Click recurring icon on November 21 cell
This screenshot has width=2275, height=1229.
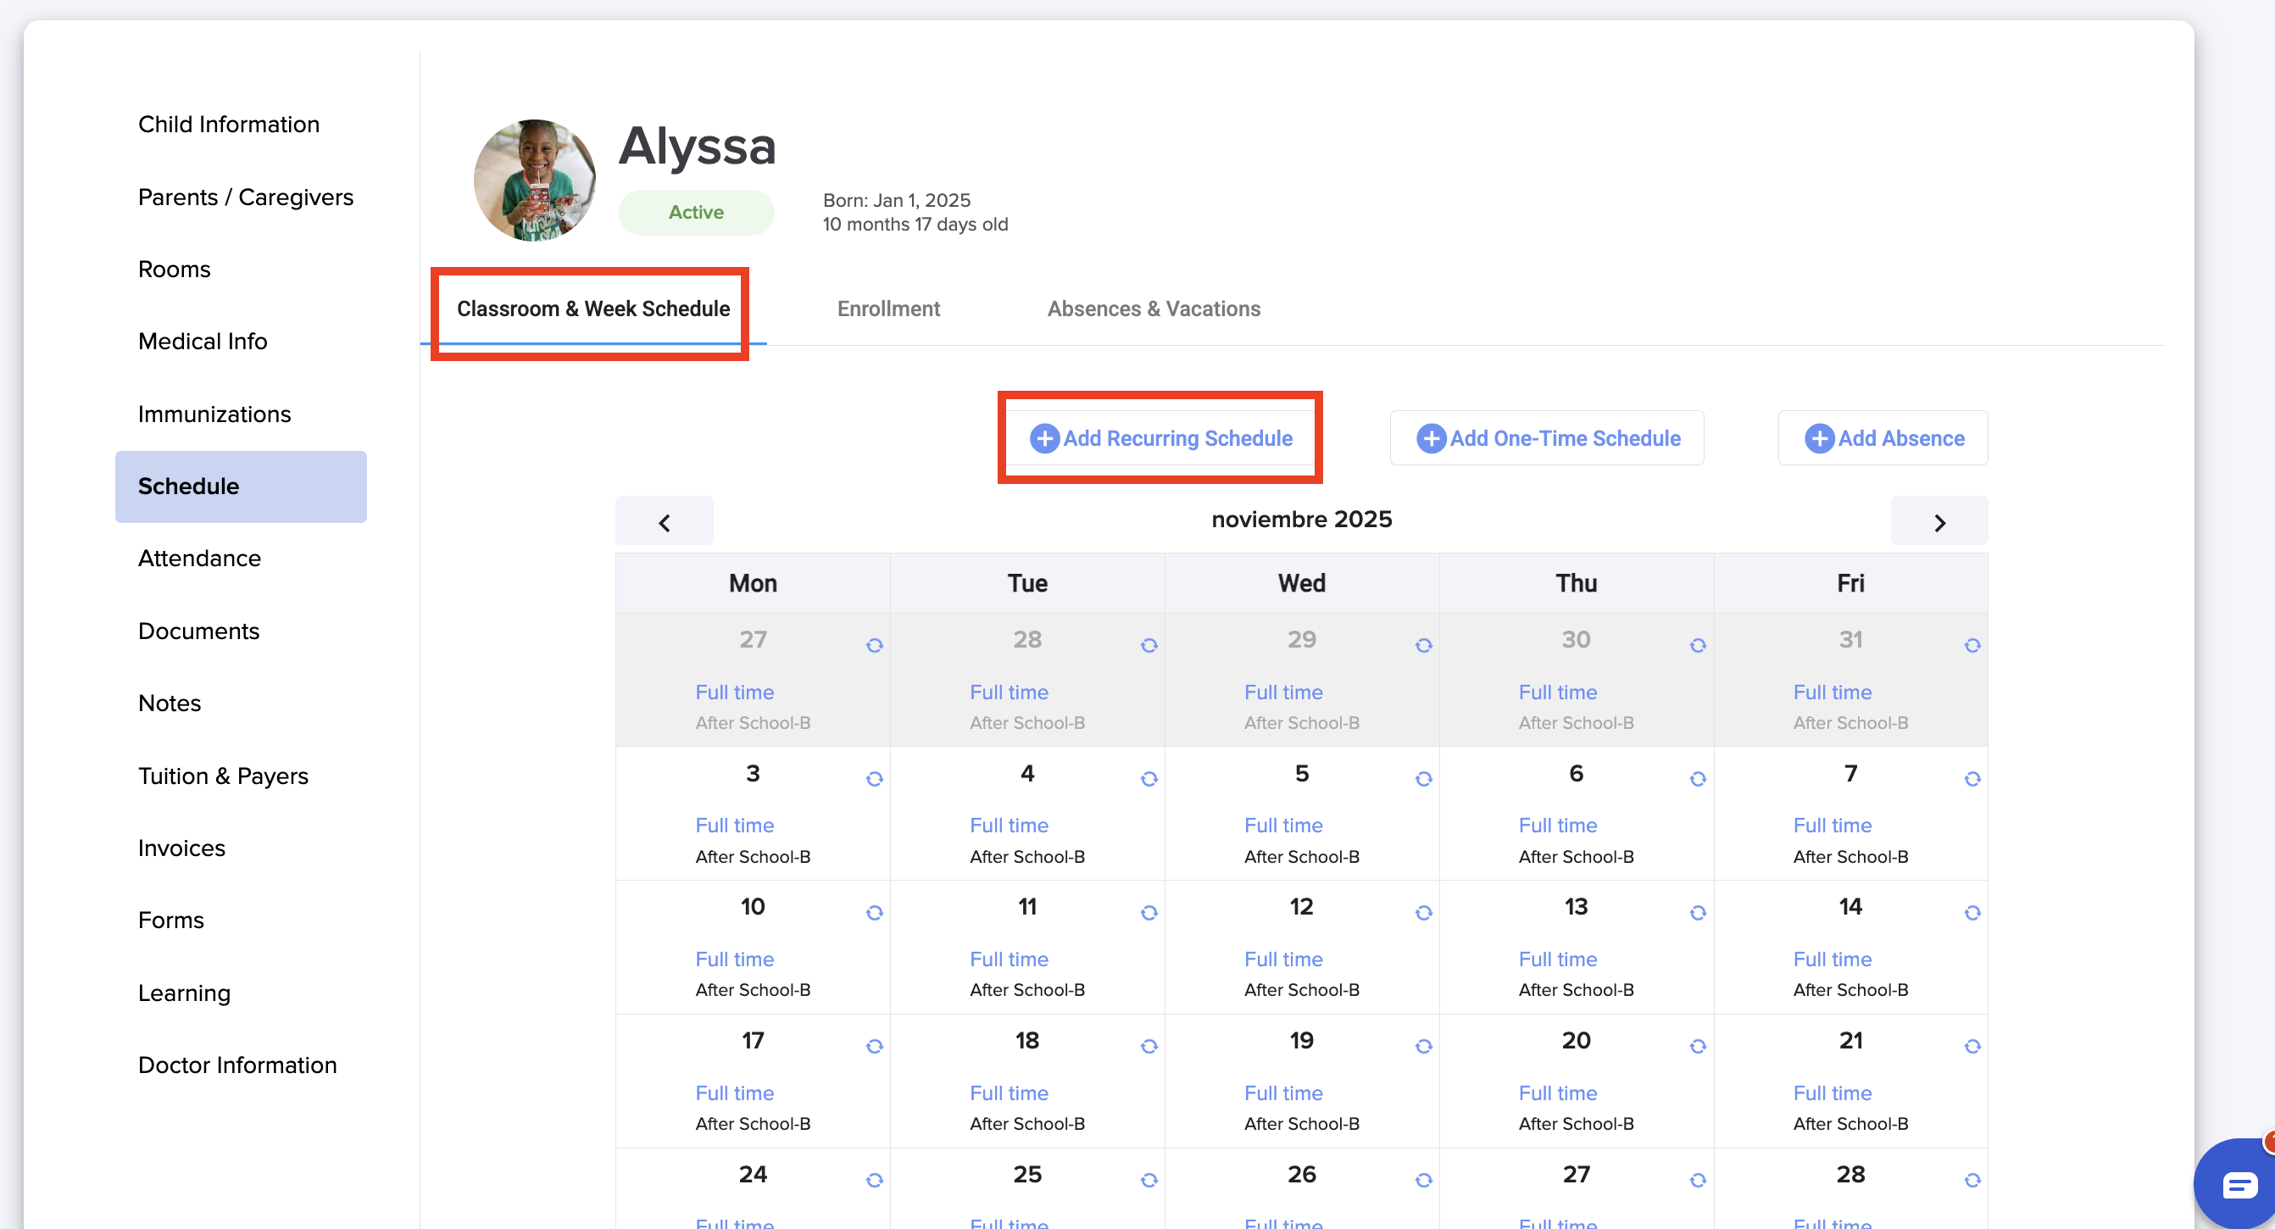1972,1045
